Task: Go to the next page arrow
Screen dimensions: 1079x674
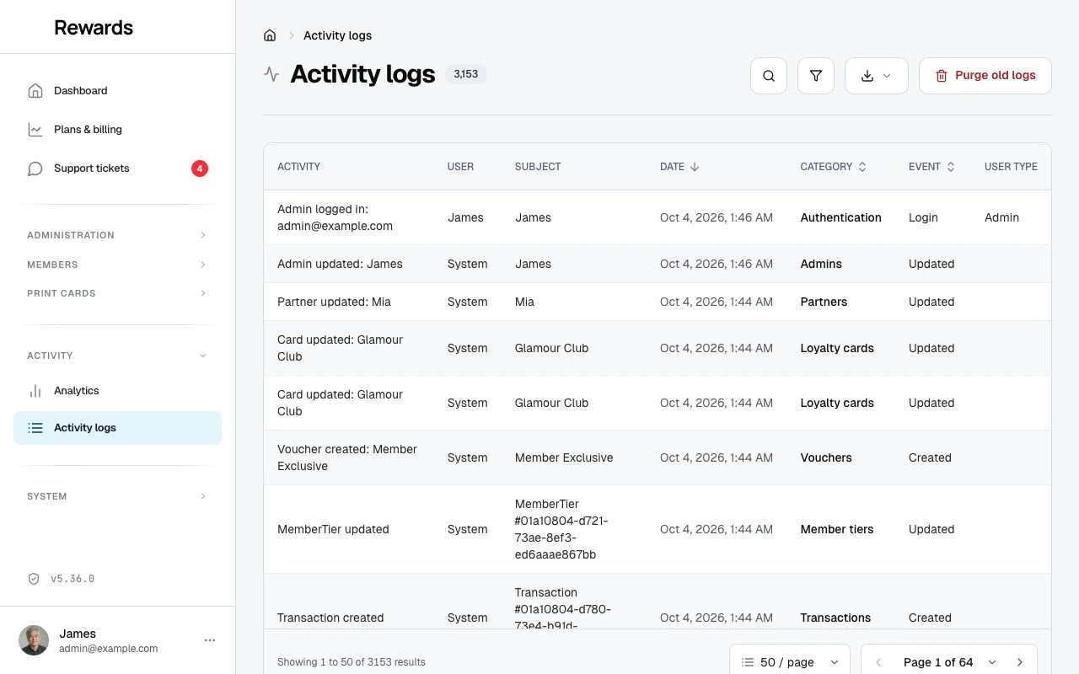Action: tap(1020, 662)
